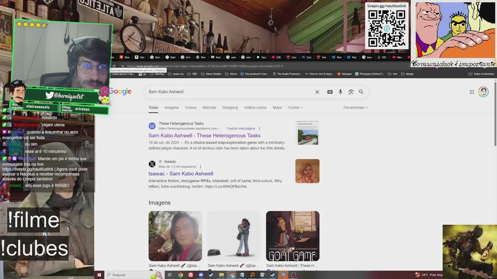Reload the page in the browser toolbar

pos(114,66)
